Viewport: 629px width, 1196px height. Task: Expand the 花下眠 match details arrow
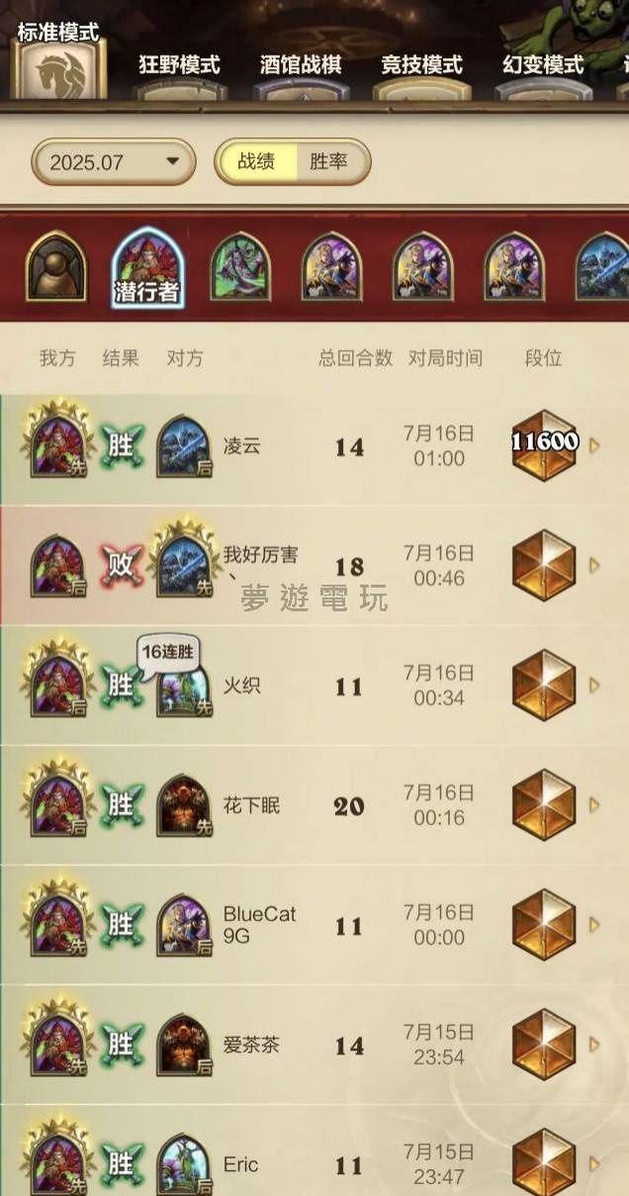pyautogui.click(x=594, y=804)
